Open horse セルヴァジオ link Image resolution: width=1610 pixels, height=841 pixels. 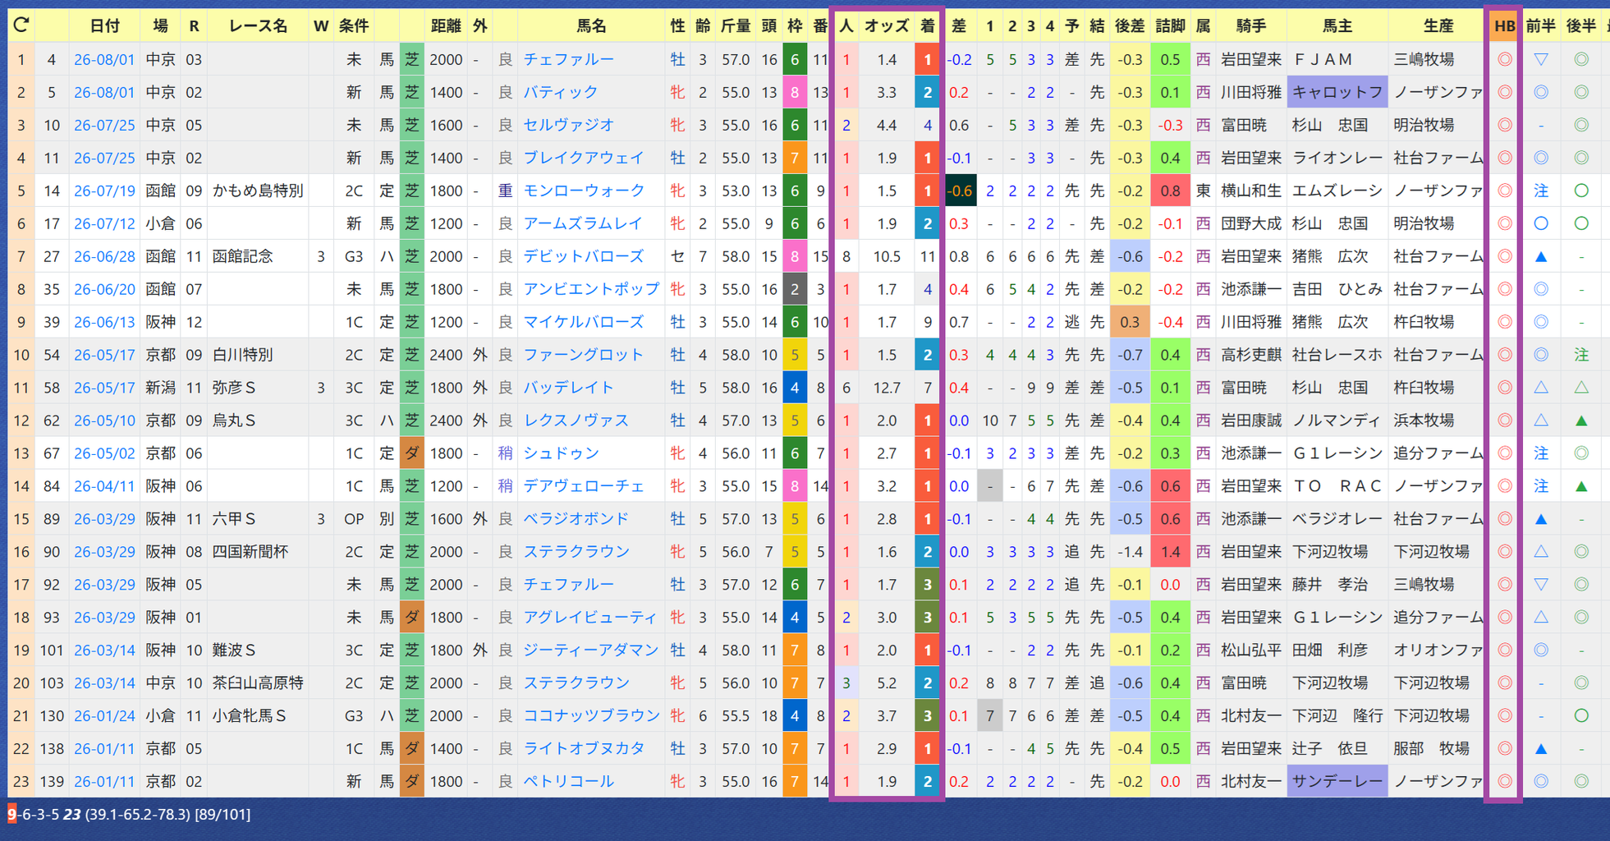[568, 125]
